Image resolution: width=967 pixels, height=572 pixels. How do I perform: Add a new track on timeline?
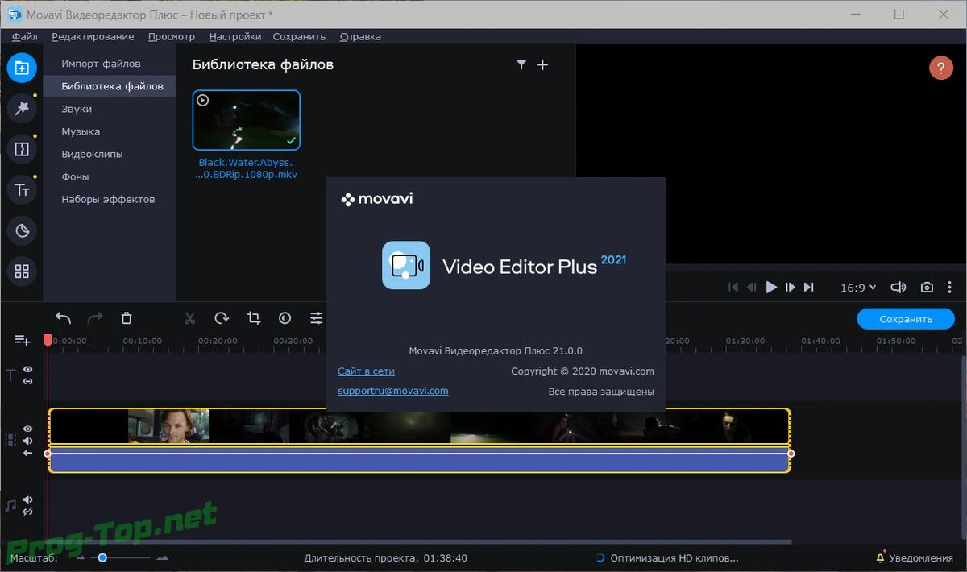tap(22, 340)
